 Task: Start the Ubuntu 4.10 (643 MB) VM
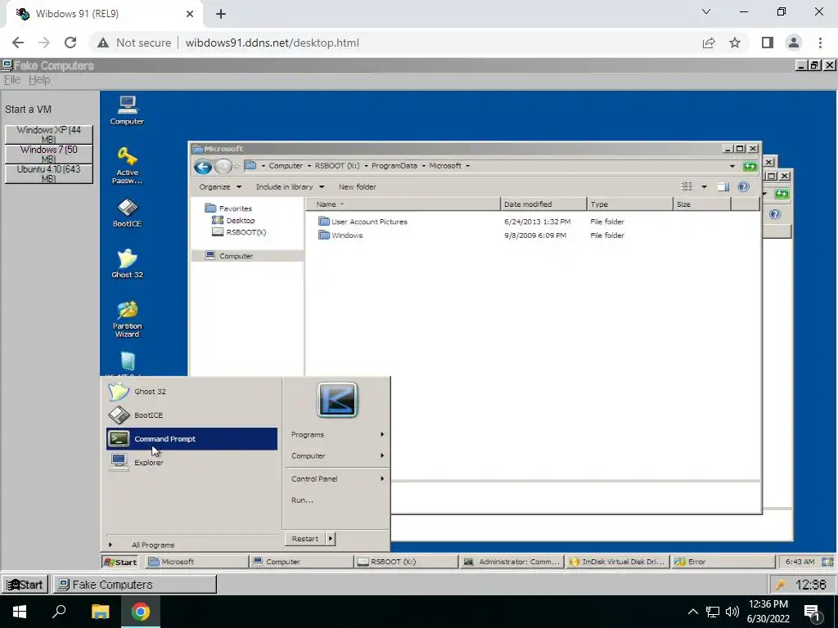pos(48,173)
